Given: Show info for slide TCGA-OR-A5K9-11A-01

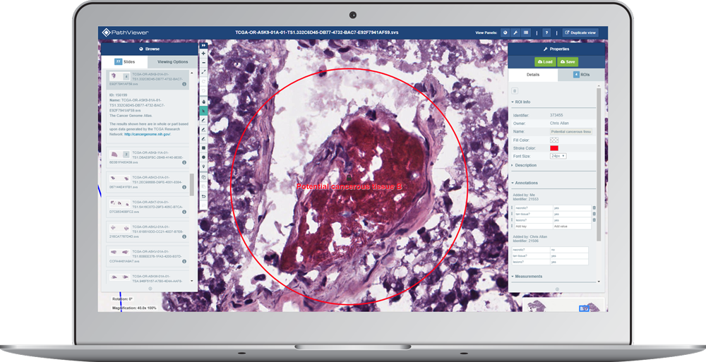Looking at the screenshot, I should (184, 162).
